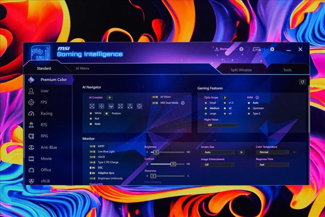Set KVM to Upstream
Screen dimensions: 325x217
point(249,108)
